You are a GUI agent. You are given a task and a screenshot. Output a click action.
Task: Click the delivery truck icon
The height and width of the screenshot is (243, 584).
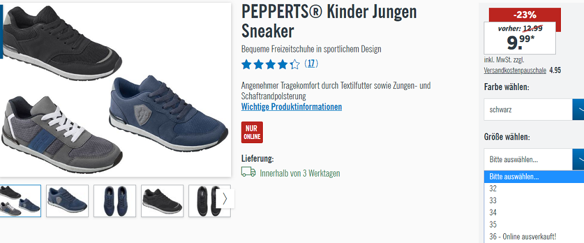tap(248, 172)
